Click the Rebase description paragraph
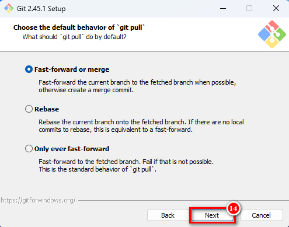Image resolution: width=289 pixels, height=227 pixels. point(141,126)
